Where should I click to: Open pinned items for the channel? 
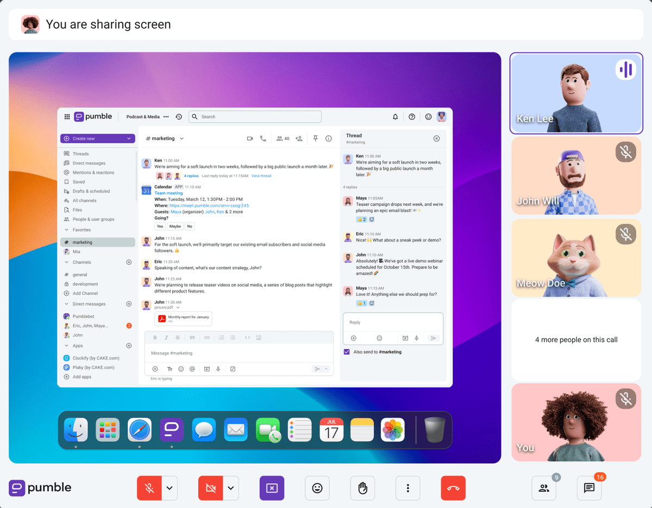[x=315, y=138]
